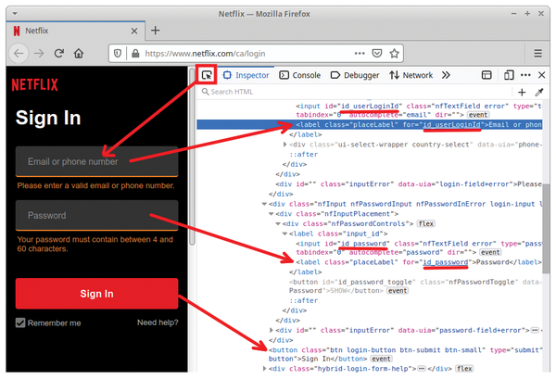Click event badge on id_userLoginId input

pyautogui.click(x=478, y=115)
